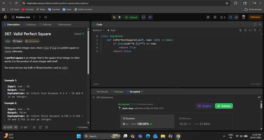Open the notes icon next to Submit
The image size is (264, 140).
tap(143, 17)
